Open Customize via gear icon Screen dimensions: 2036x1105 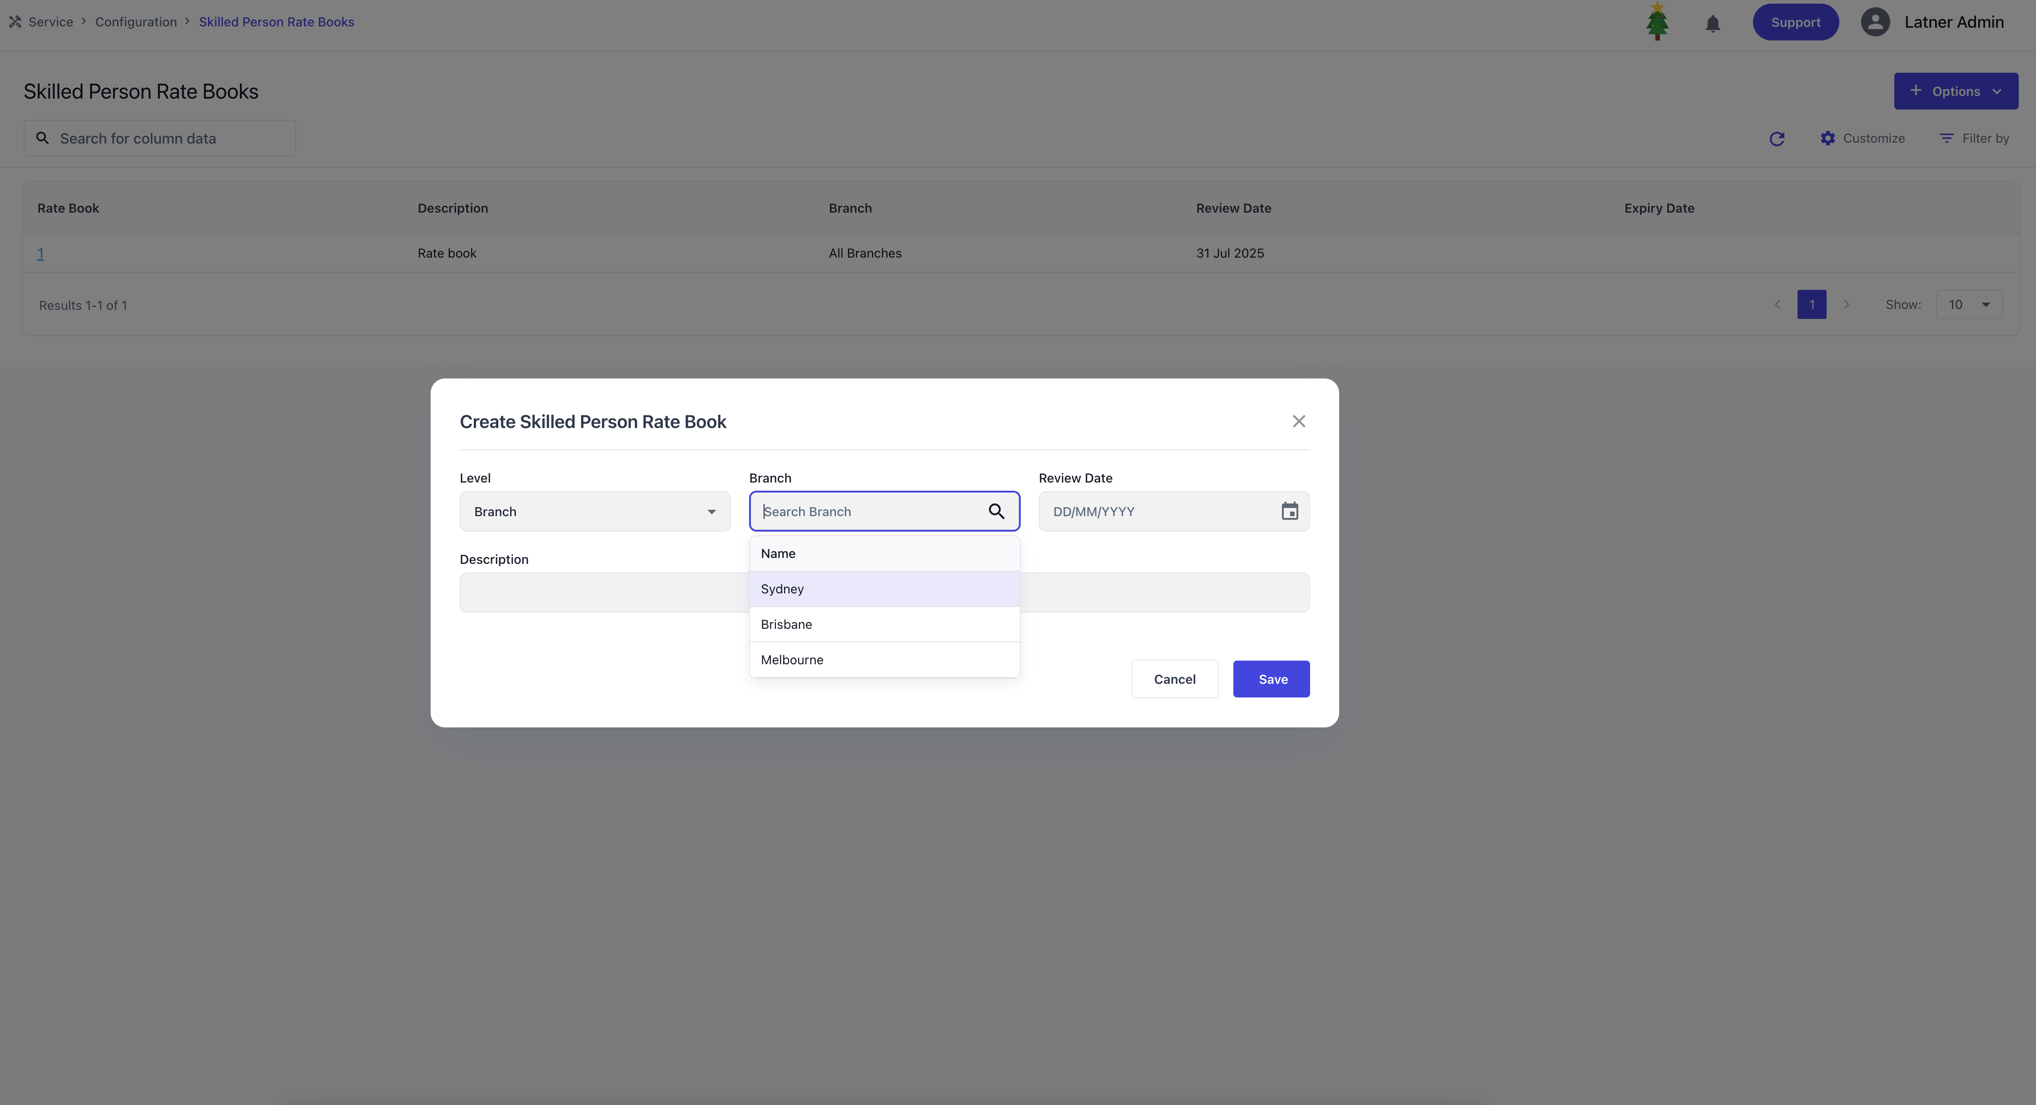pos(1827,138)
